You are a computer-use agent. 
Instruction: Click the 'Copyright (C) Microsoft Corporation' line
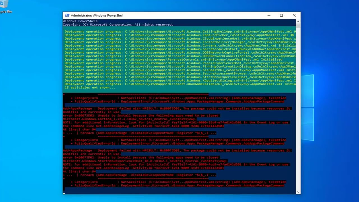point(118,25)
